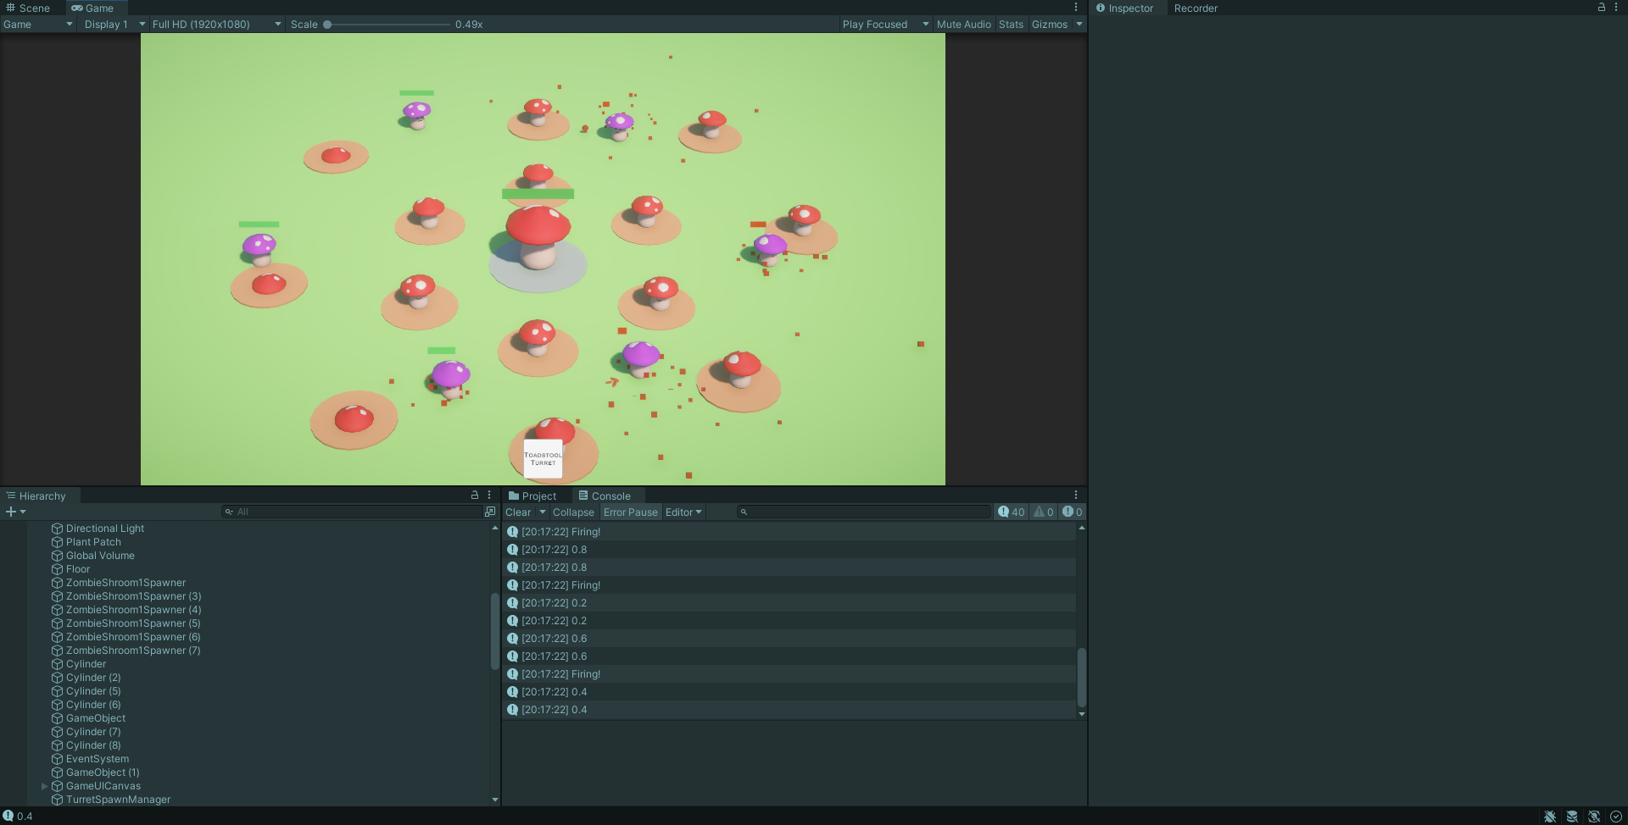The width and height of the screenshot is (1628, 825).
Task: Toggle Error Pause in the Console
Action: click(x=630, y=512)
